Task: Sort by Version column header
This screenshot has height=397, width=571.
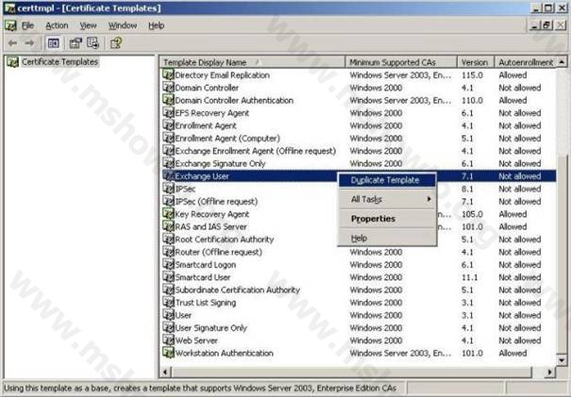Action: click(476, 62)
